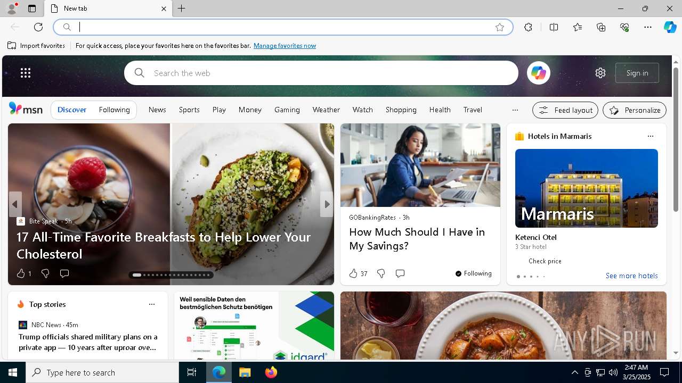Click the Search the web box
This screenshot has height=383, width=682.
[321, 73]
